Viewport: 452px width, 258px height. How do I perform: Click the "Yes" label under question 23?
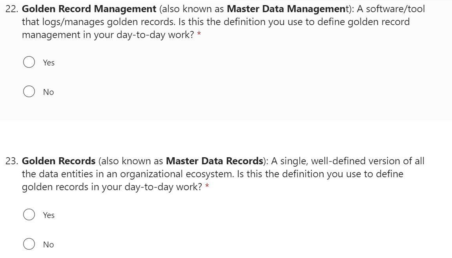pyautogui.click(x=49, y=215)
